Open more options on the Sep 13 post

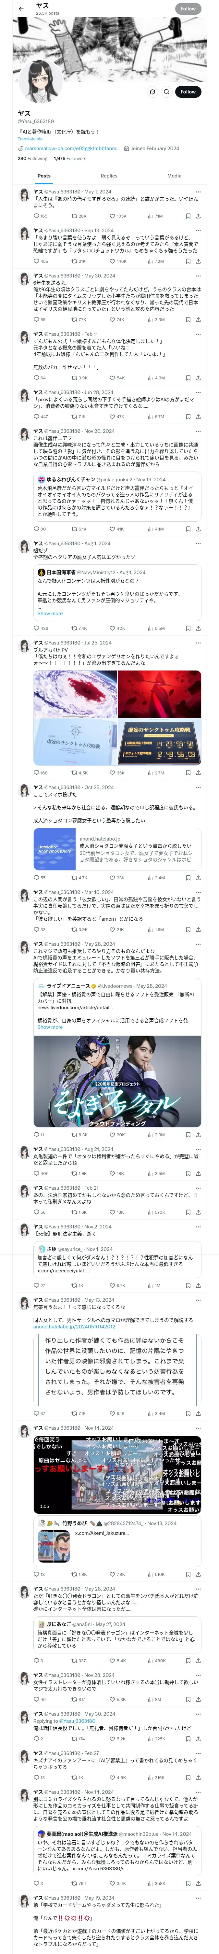tap(198, 231)
